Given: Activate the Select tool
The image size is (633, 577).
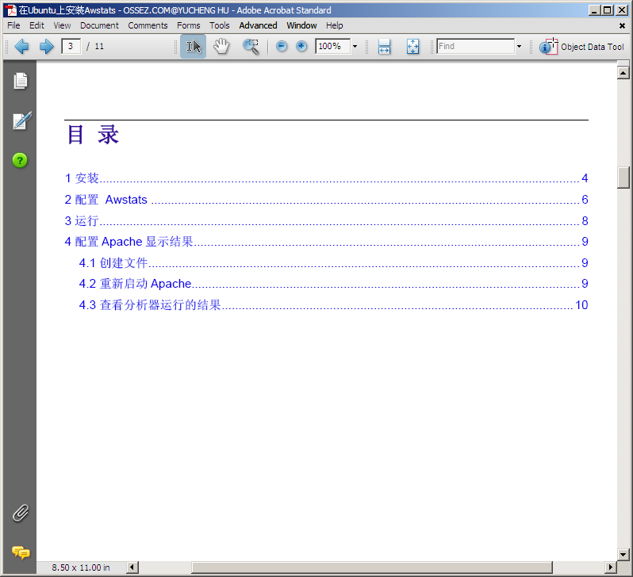Looking at the screenshot, I should (193, 47).
